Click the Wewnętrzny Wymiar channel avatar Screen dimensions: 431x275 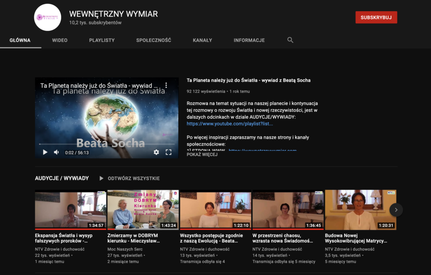(x=48, y=17)
